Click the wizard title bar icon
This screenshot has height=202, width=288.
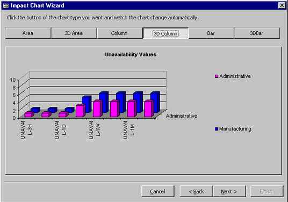(x=6, y=6)
